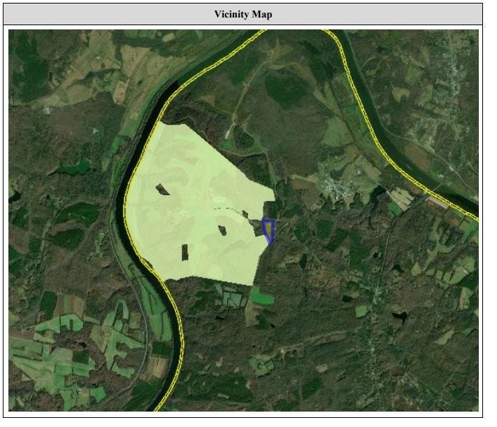Click the blue outlined parcel on the map

click(x=268, y=231)
